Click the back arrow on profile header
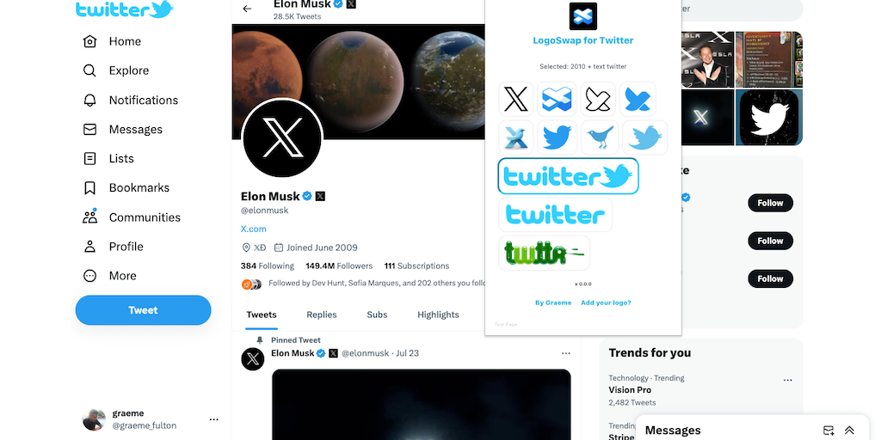The height and width of the screenshot is (440, 881). point(248,9)
